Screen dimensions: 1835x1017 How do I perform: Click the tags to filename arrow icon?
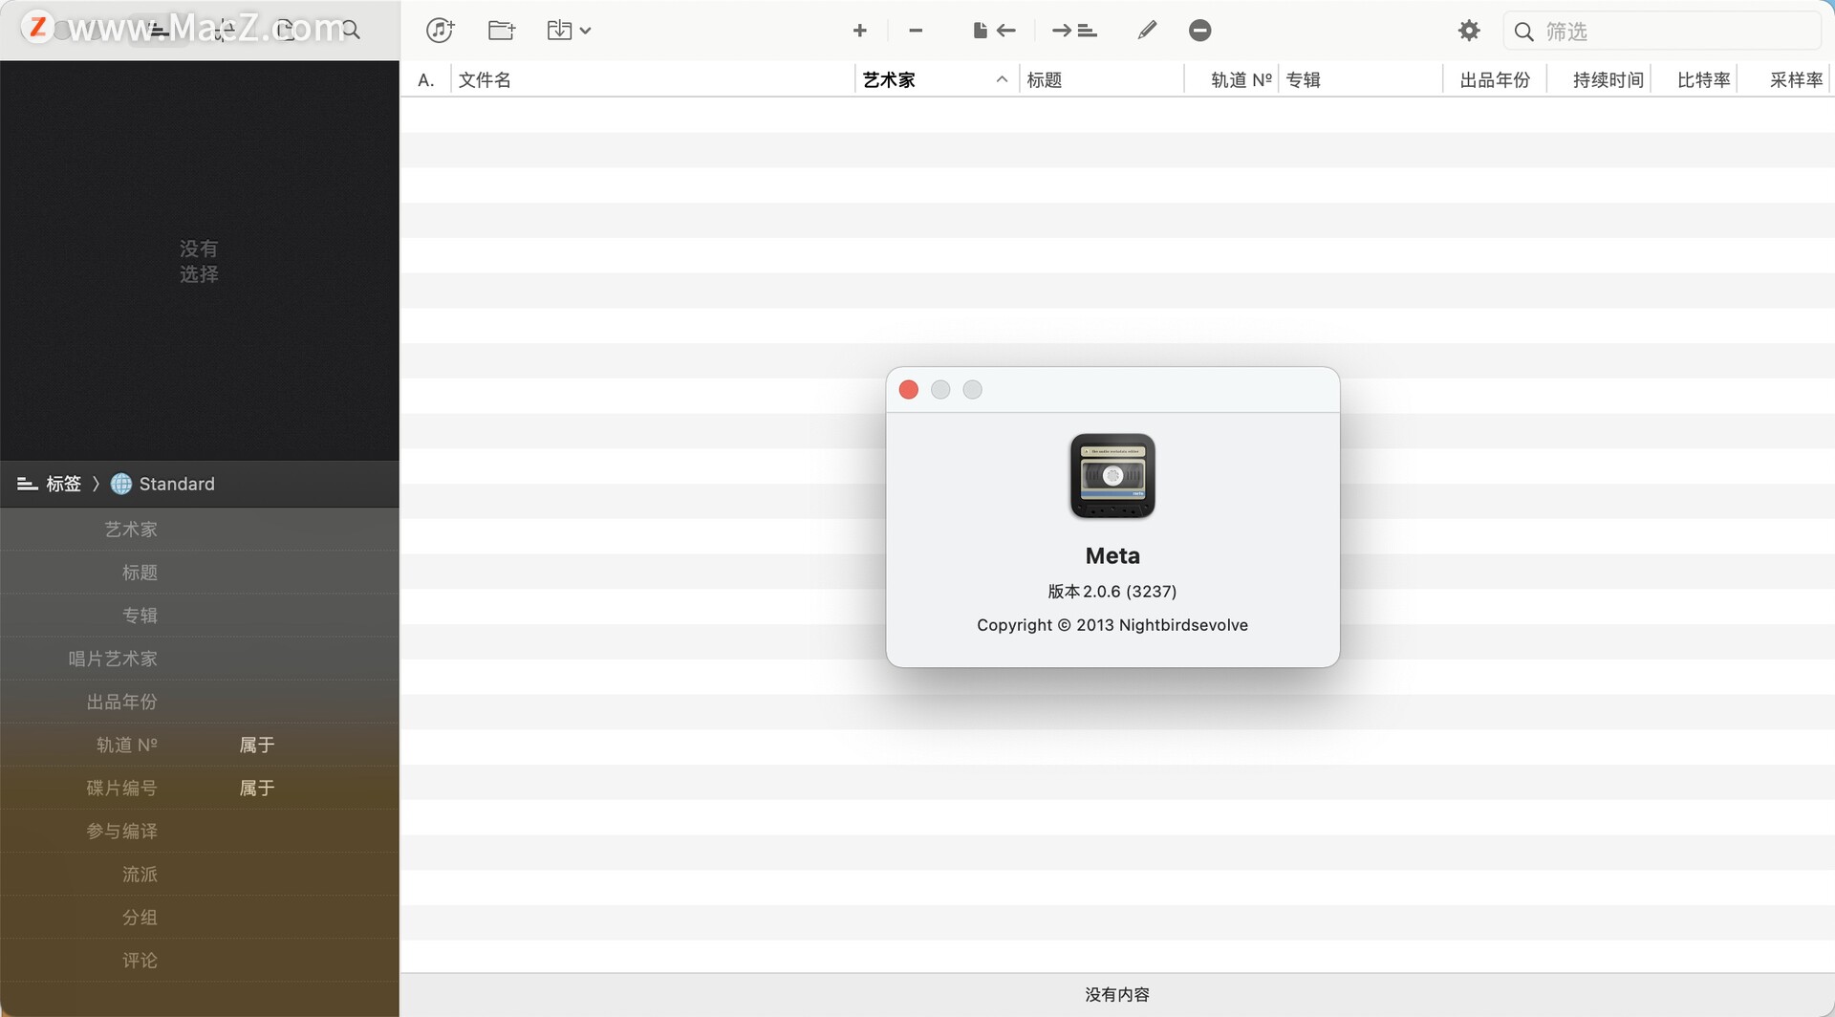coord(1074,31)
